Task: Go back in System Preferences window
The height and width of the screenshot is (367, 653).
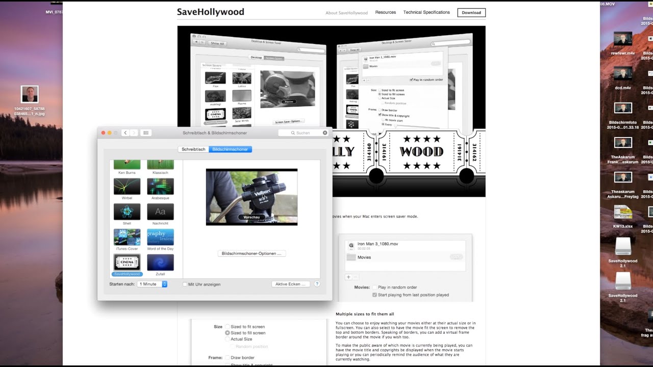Action: click(125, 133)
